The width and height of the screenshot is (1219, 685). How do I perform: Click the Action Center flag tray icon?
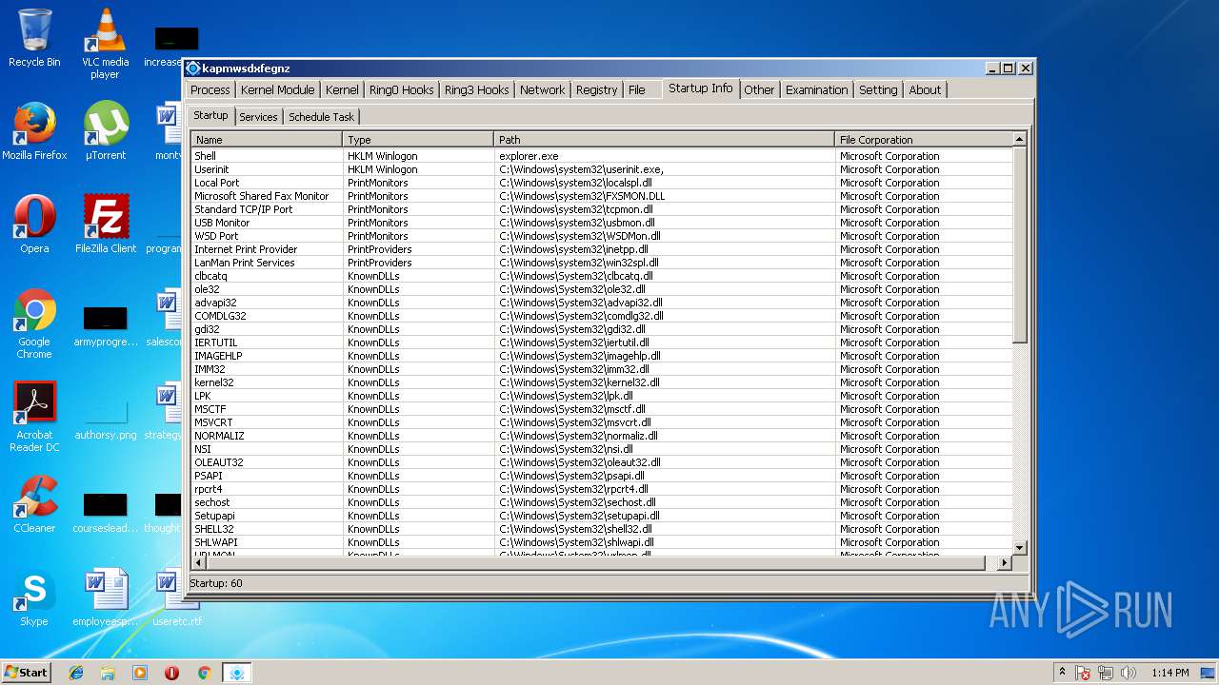tap(1083, 673)
